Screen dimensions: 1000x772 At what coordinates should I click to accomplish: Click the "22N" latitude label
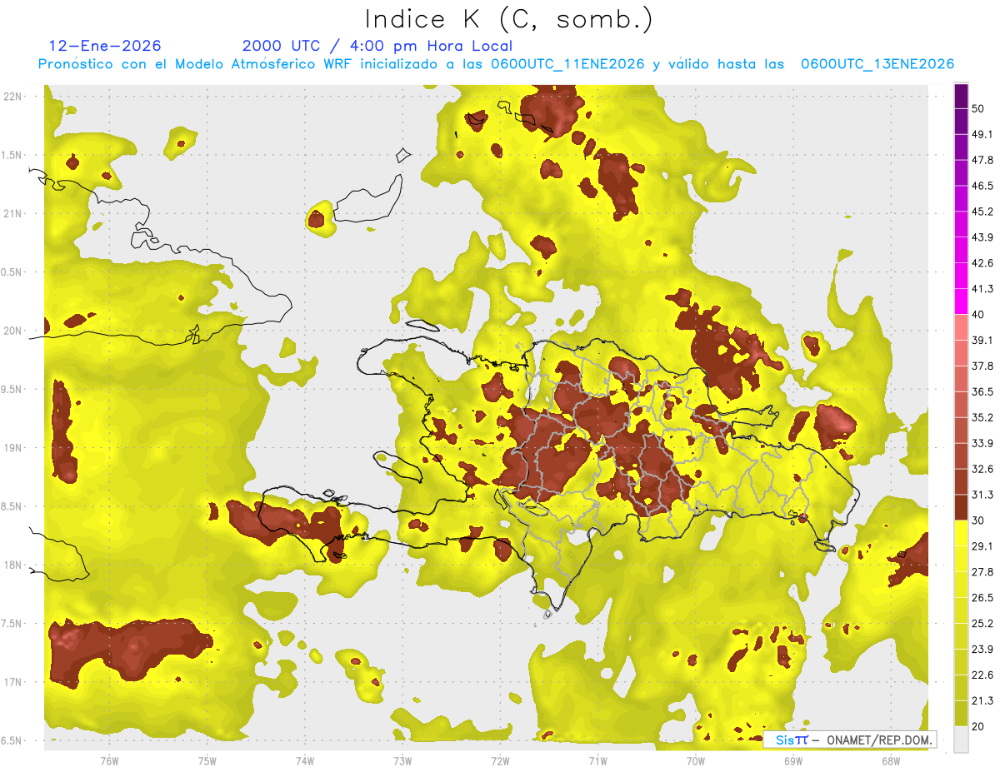12,96
